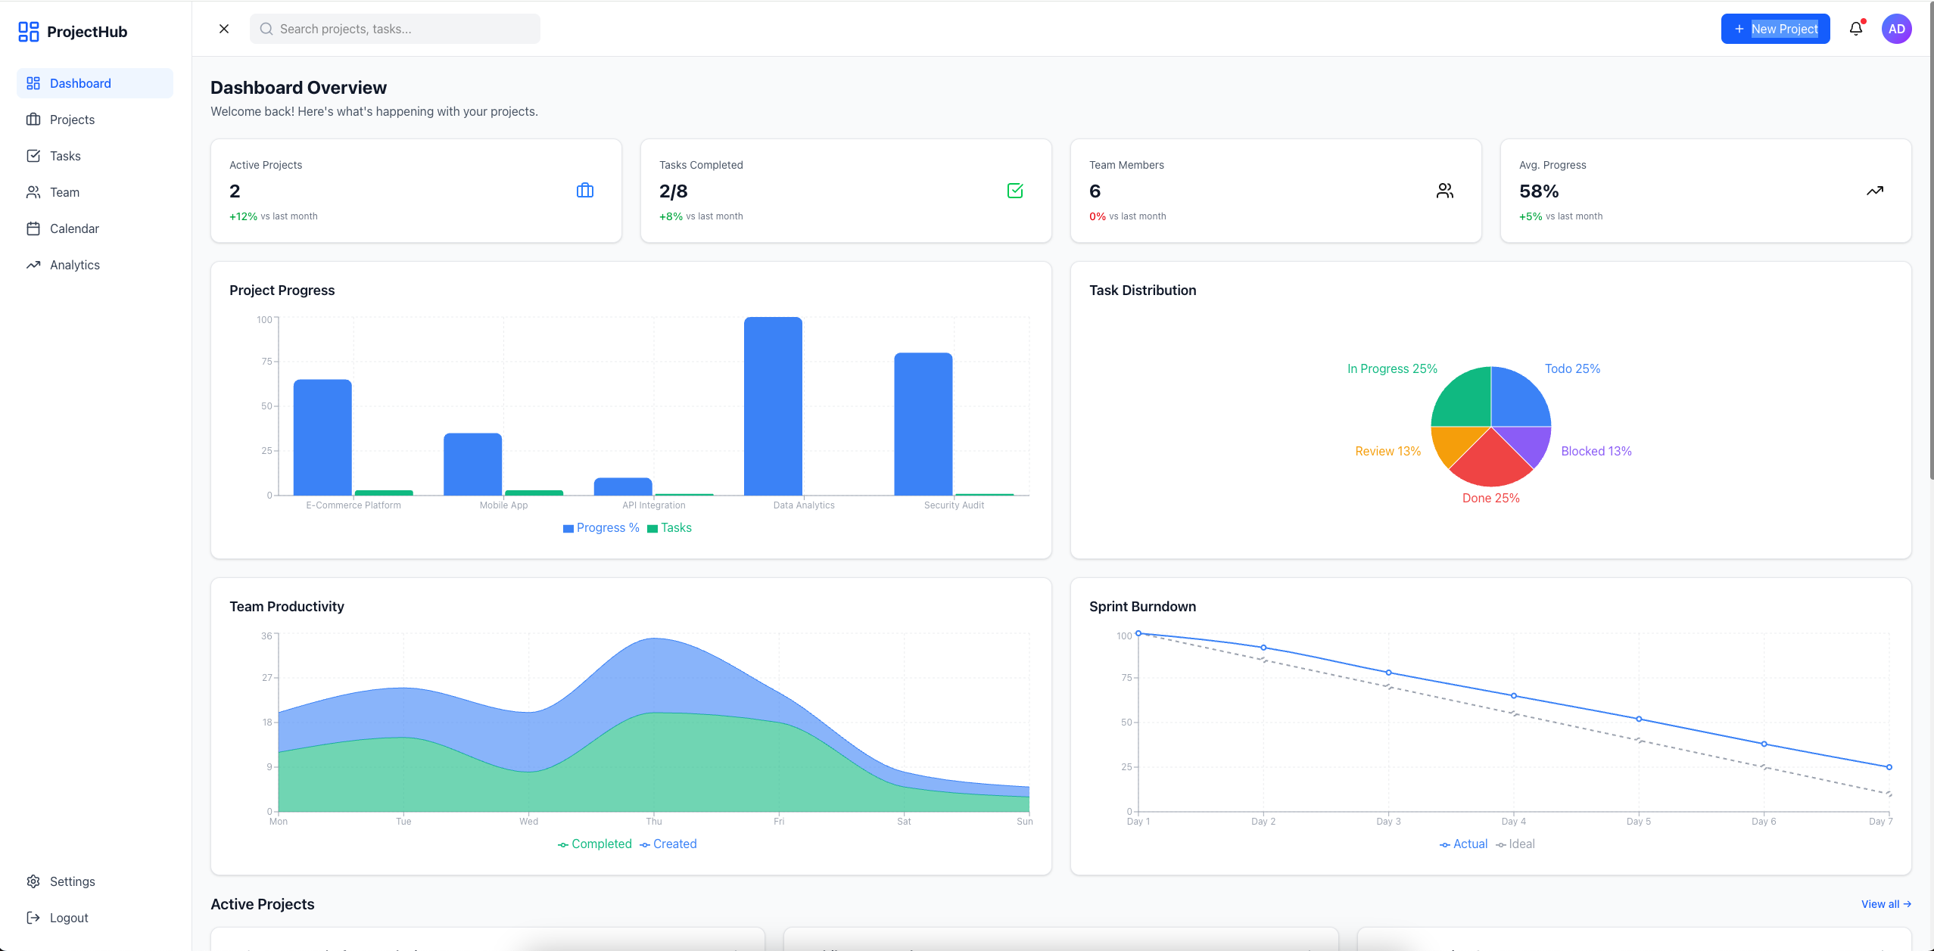Open Analytics from the sidebar
Image resolution: width=1934 pixels, height=951 pixels.
coord(74,265)
